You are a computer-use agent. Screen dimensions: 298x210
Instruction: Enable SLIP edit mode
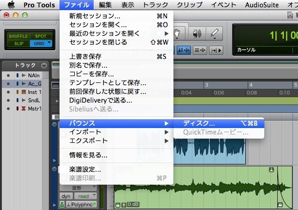18,44
